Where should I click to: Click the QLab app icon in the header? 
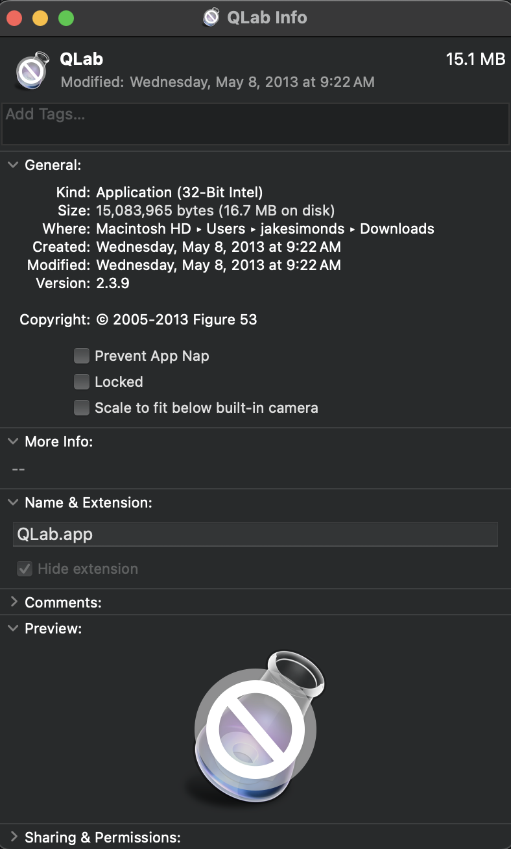[x=32, y=69]
